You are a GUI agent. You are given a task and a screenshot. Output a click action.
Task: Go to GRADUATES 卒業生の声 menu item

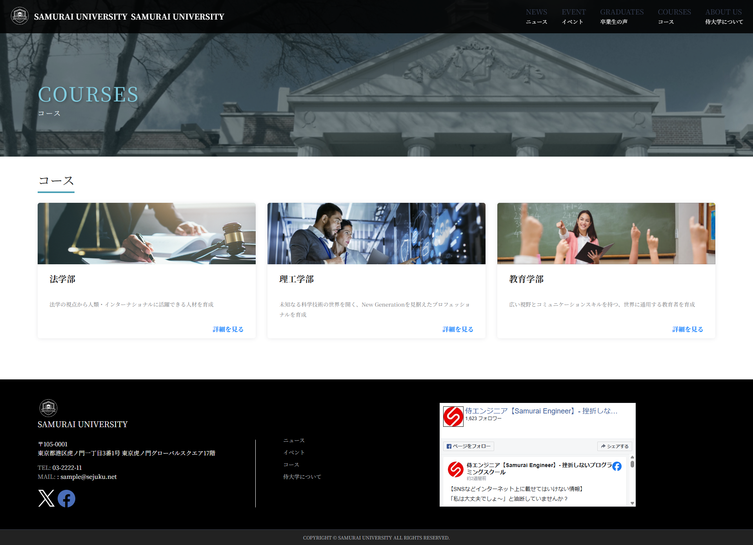click(622, 16)
